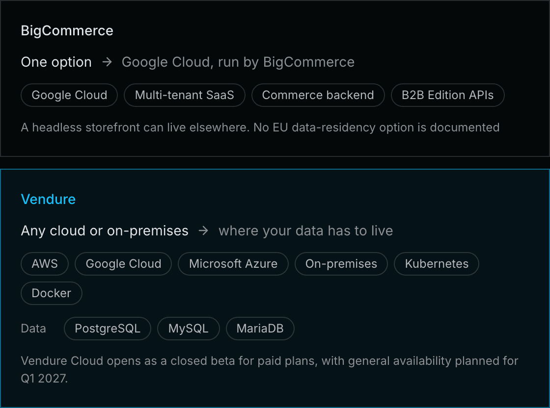Click the MySQL chip
550x408 pixels.
click(189, 329)
